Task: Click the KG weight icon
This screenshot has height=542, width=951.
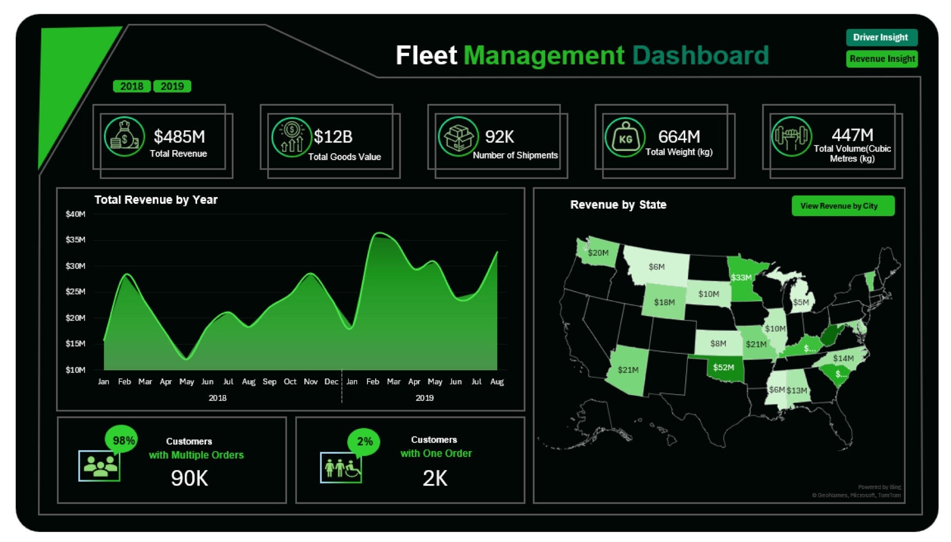Action: pyautogui.click(x=625, y=137)
